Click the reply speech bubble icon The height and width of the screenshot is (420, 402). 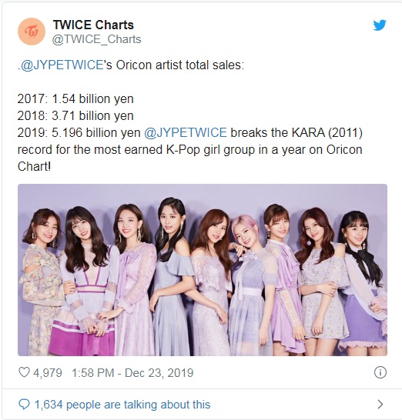click(24, 404)
